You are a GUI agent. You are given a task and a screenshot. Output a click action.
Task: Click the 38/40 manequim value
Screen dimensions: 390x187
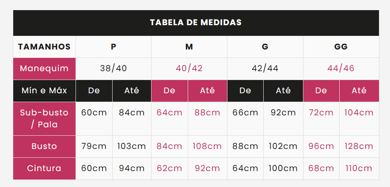pyautogui.click(x=114, y=69)
